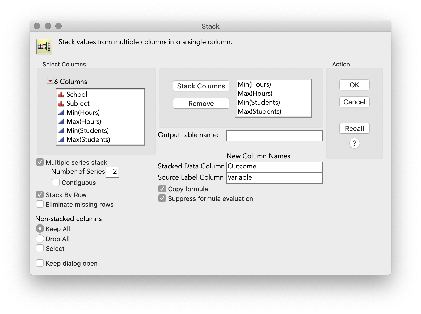Click the help question mark button

pyautogui.click(x=354, y=143)
